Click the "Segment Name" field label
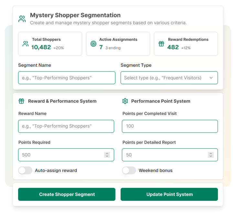The image size is (236, 217). 35,65
